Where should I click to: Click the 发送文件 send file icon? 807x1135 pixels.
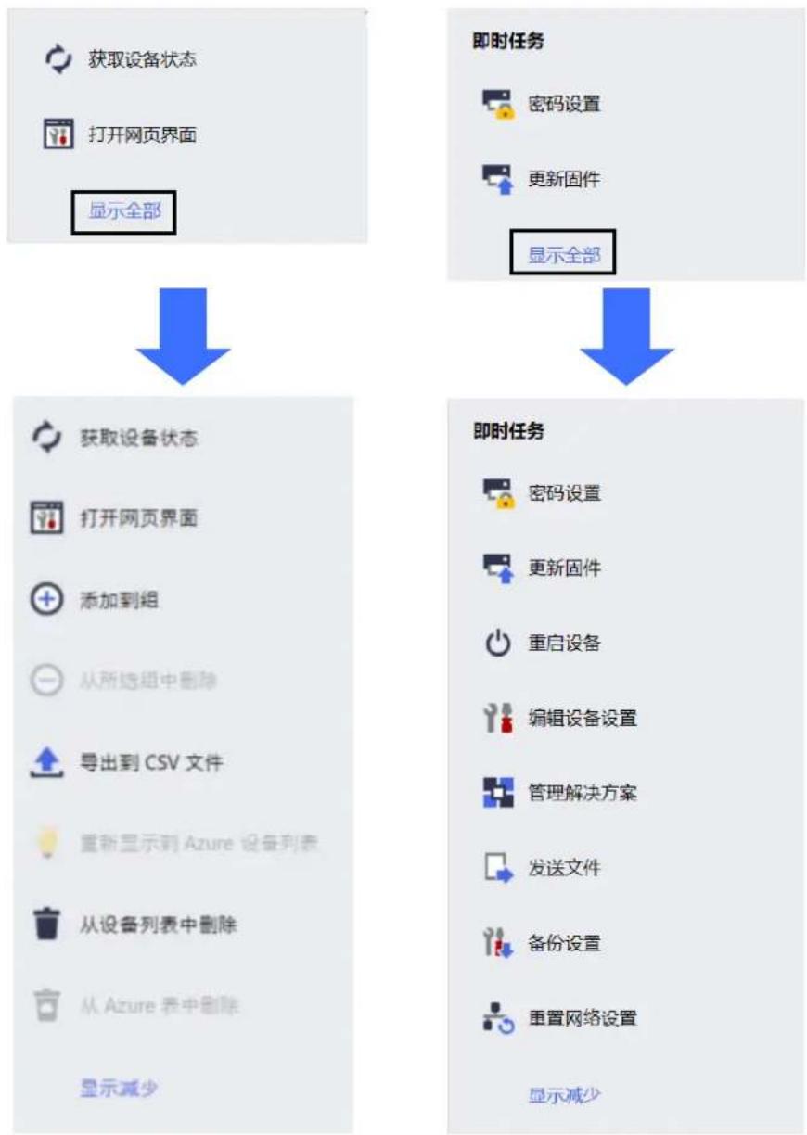point(499,869)
